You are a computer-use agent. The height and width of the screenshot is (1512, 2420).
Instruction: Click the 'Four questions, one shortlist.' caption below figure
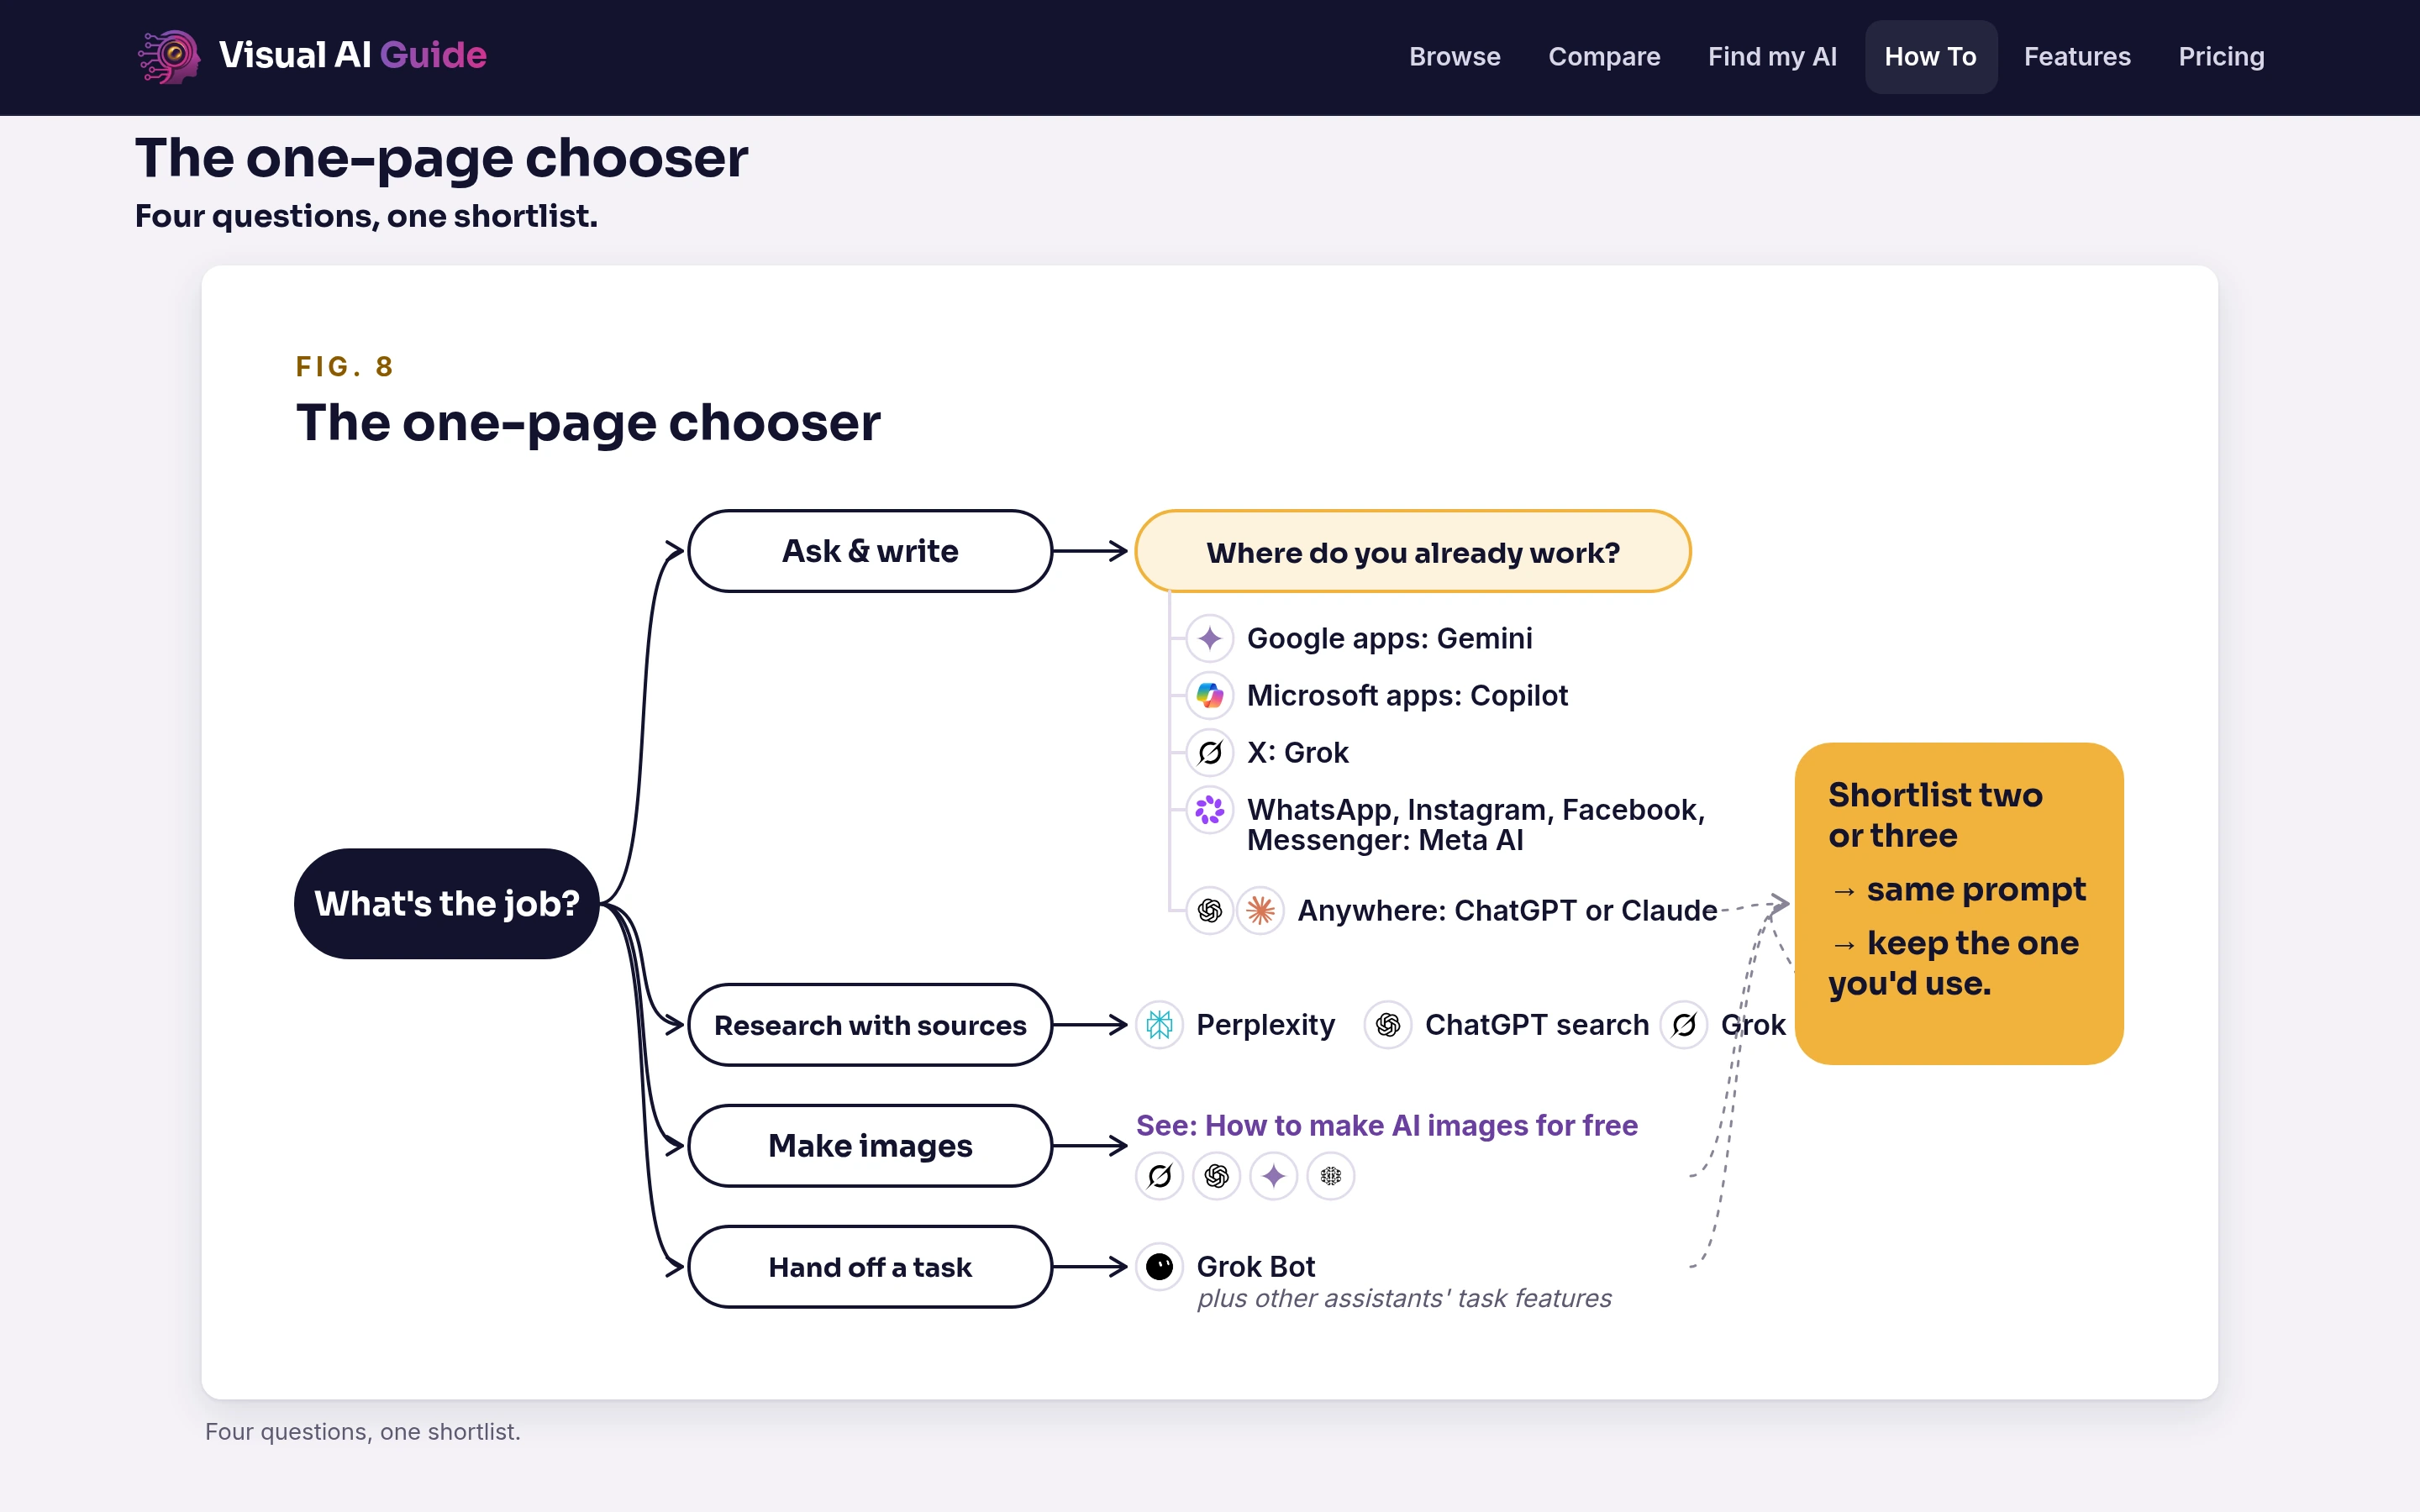pyautogui.click(x=362, y=1431)
